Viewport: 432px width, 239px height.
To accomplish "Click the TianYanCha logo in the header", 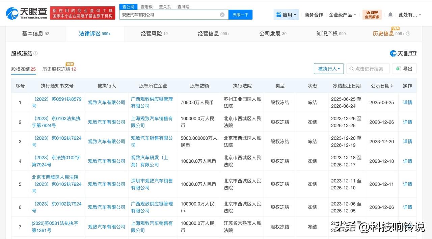I will [27, 13].
